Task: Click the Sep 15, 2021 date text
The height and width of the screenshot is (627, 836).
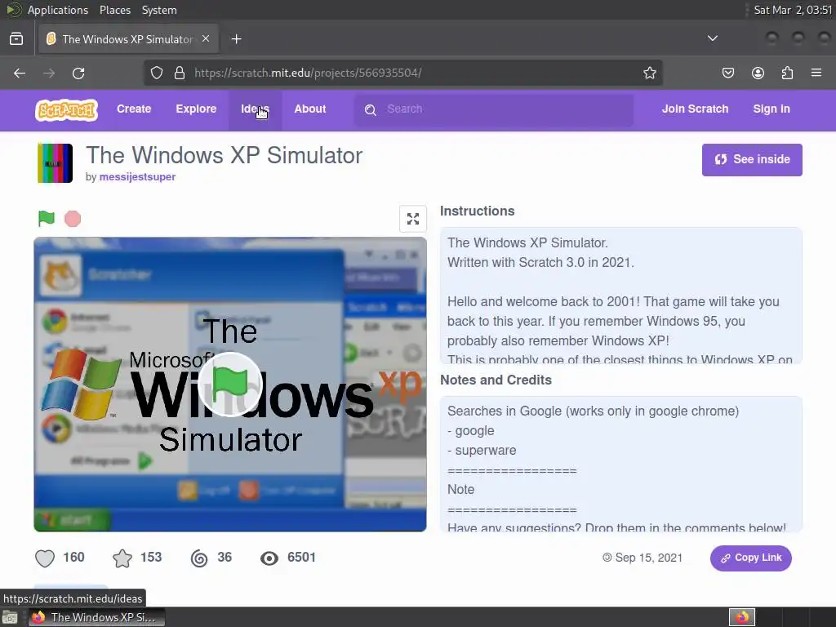Action: (649, 558)
